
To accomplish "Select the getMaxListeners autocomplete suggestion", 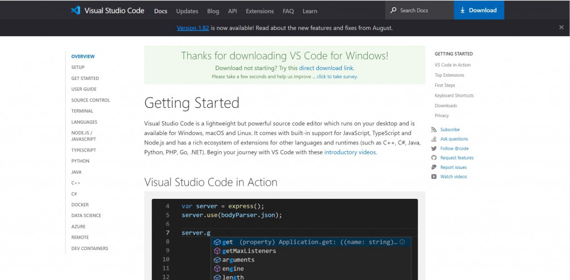I will [311, 251].
